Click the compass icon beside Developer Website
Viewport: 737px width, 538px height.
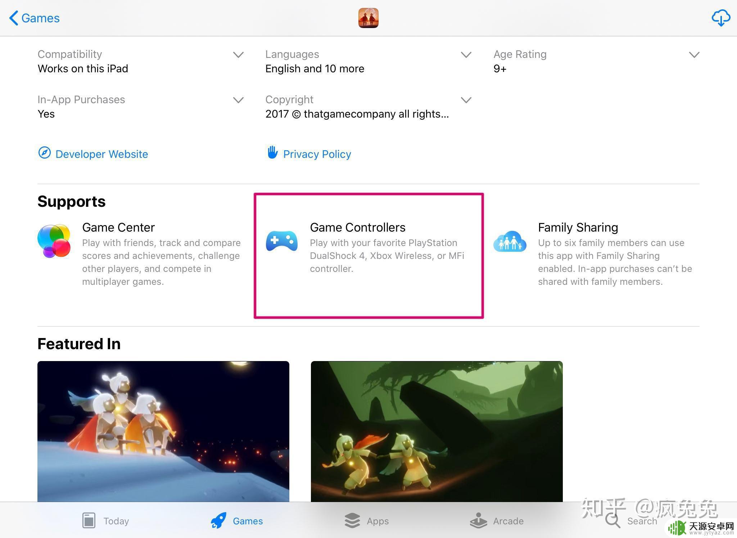(x=44, y=153)
